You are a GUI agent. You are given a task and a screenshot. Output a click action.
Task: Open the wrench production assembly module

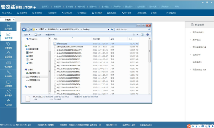(x=8, y=74)
